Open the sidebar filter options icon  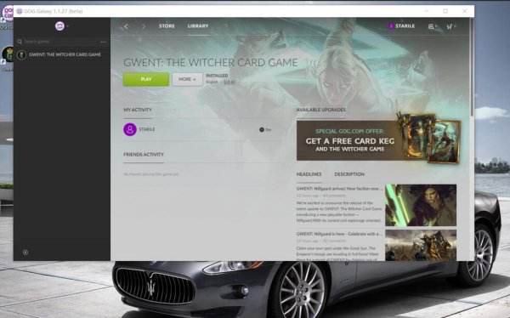pyautogui.click(x=104, y=42)
